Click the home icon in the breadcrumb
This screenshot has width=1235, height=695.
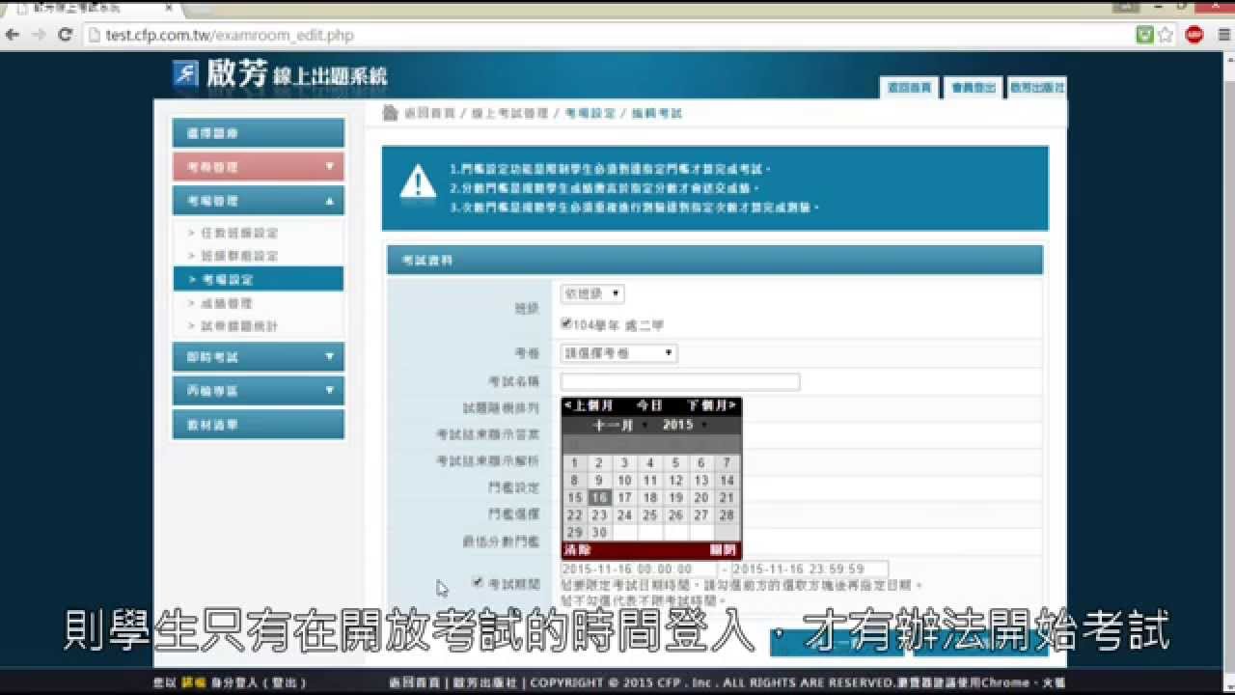coord(390,113)
